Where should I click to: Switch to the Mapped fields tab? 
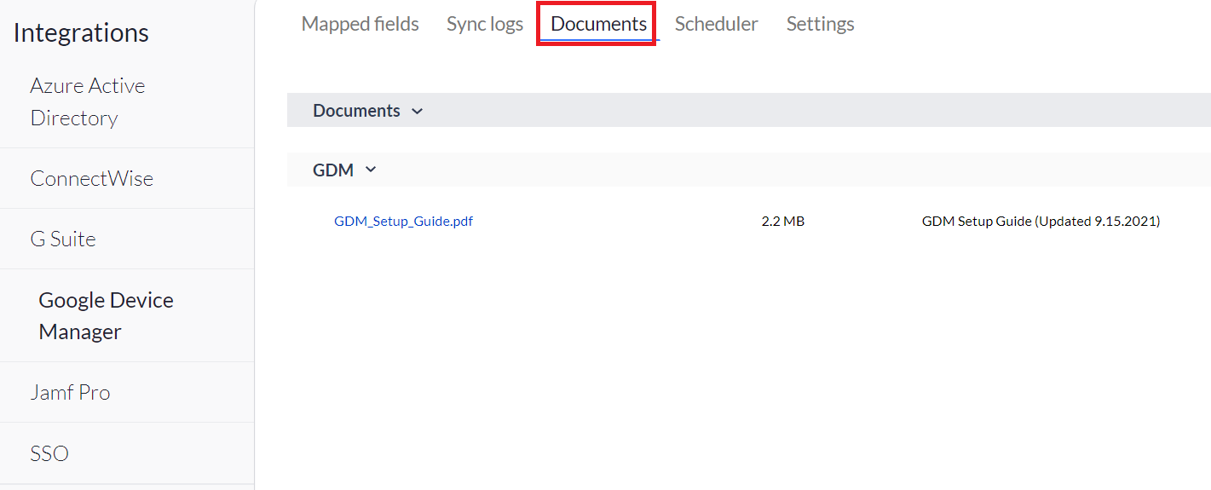[x=360, y=24]
